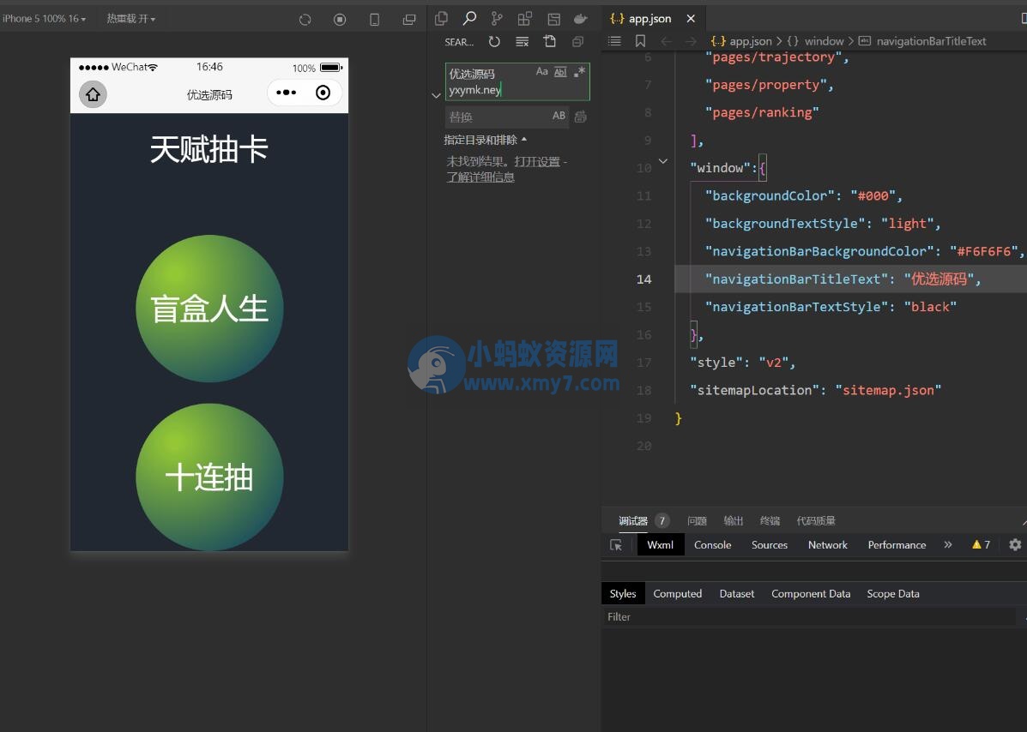Open the 终端 panel tab
This screenshot has height=732, width=1027.
tap(770, 521)
